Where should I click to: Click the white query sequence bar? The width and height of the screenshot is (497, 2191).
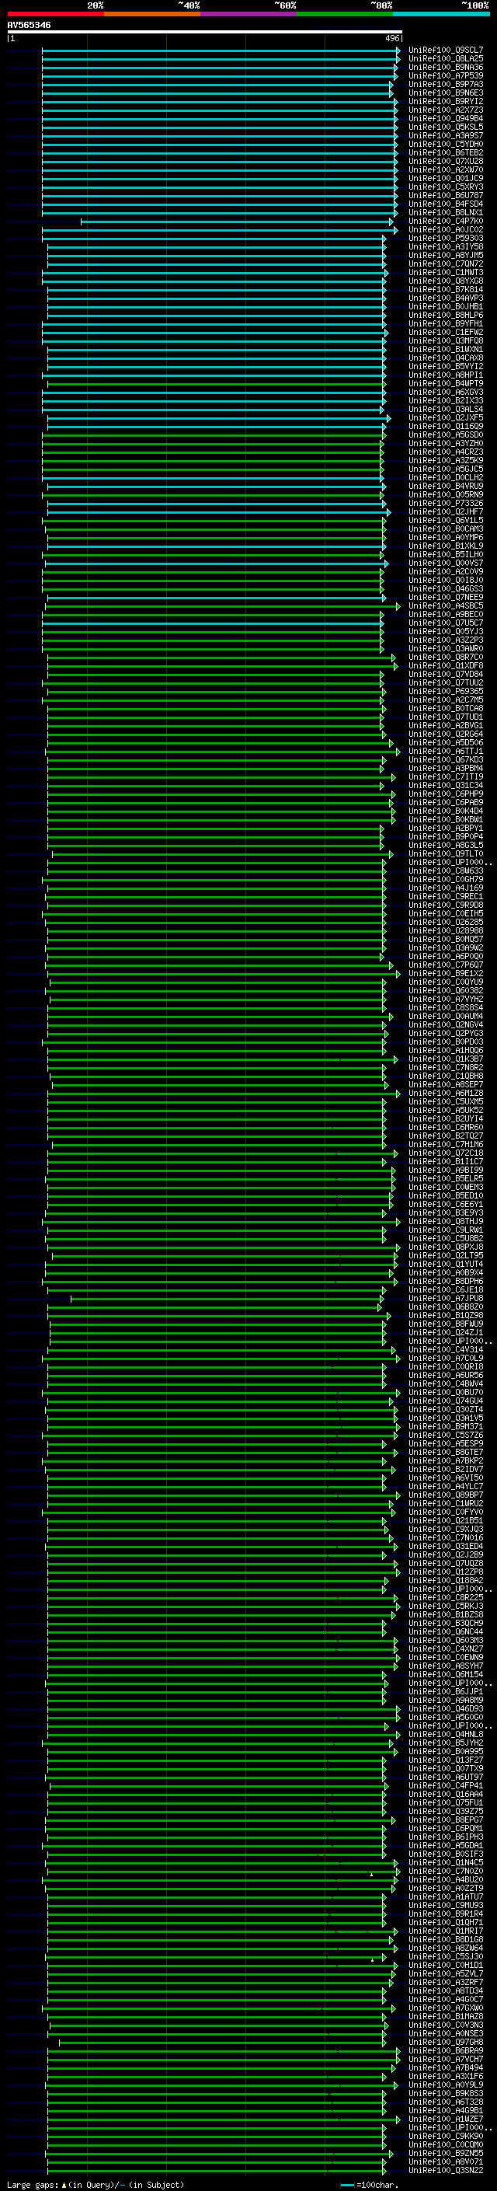(205, 31)
